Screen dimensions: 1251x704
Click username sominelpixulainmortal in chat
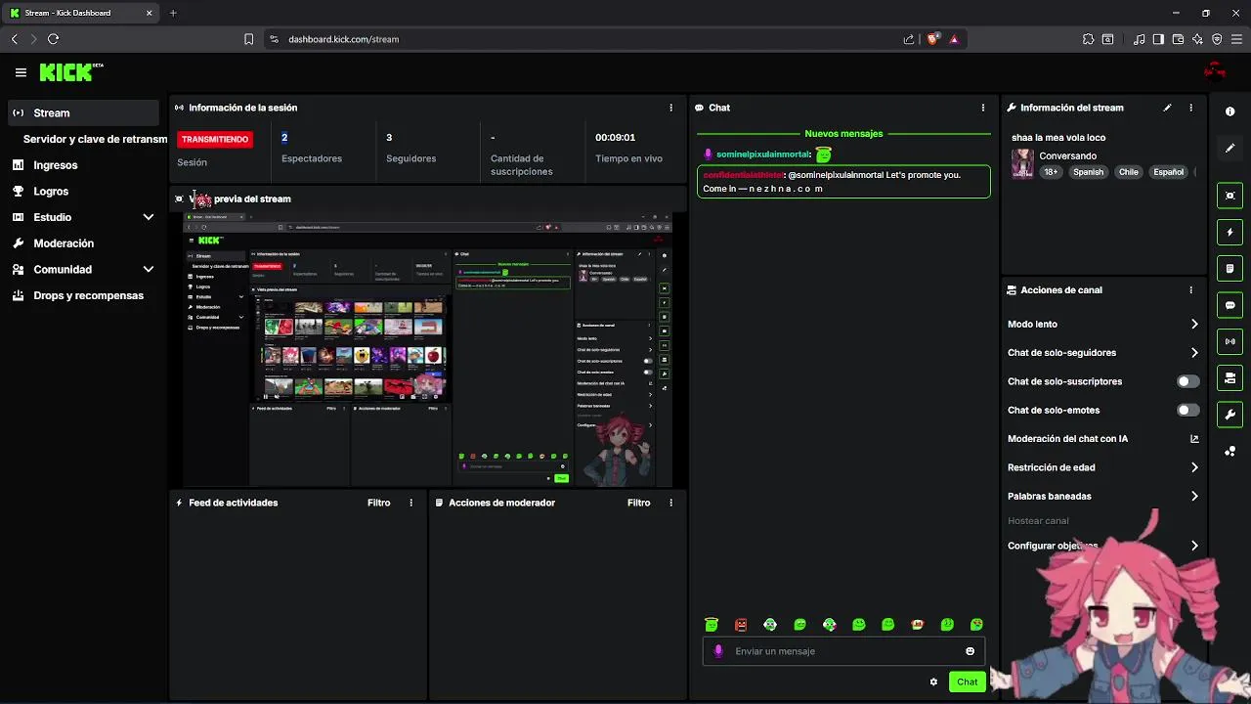coord(763,154)
